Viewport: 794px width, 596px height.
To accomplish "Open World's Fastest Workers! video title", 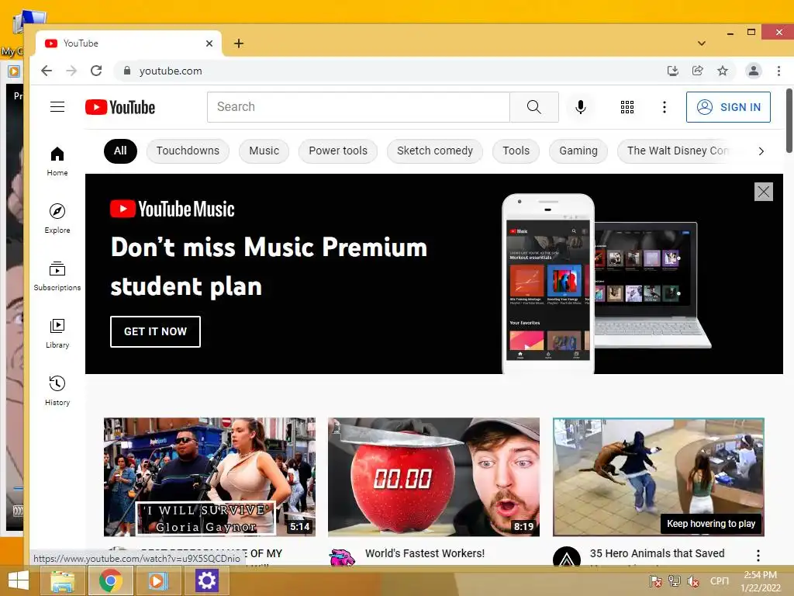I will click(425, 553).
